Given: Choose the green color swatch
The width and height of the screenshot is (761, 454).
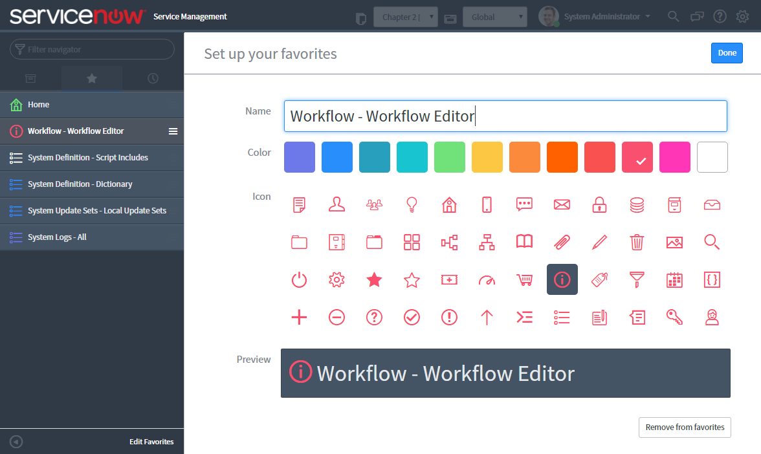Looking at the screenshot, I should click(x=449, y=157).
